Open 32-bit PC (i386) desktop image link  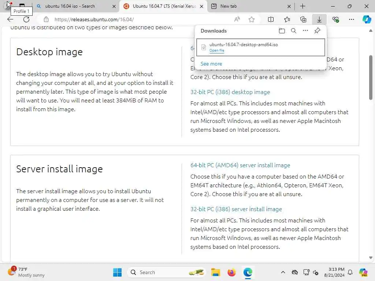point(230,92)
